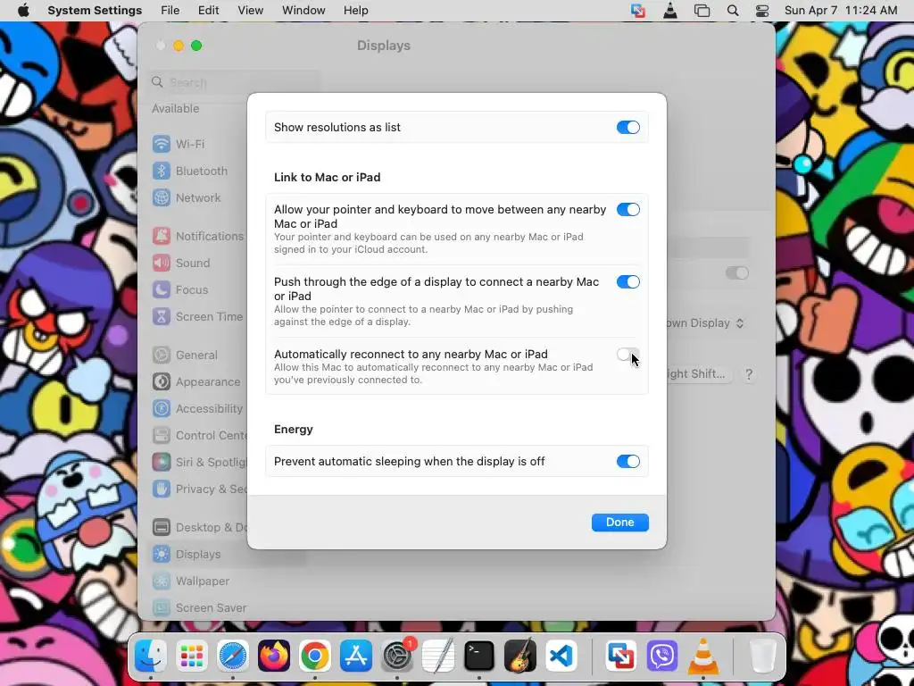The width and height of the screenshot is (914, 686).
Task: Launch Google Chrome from the Dock
Action: click(315, 657)
